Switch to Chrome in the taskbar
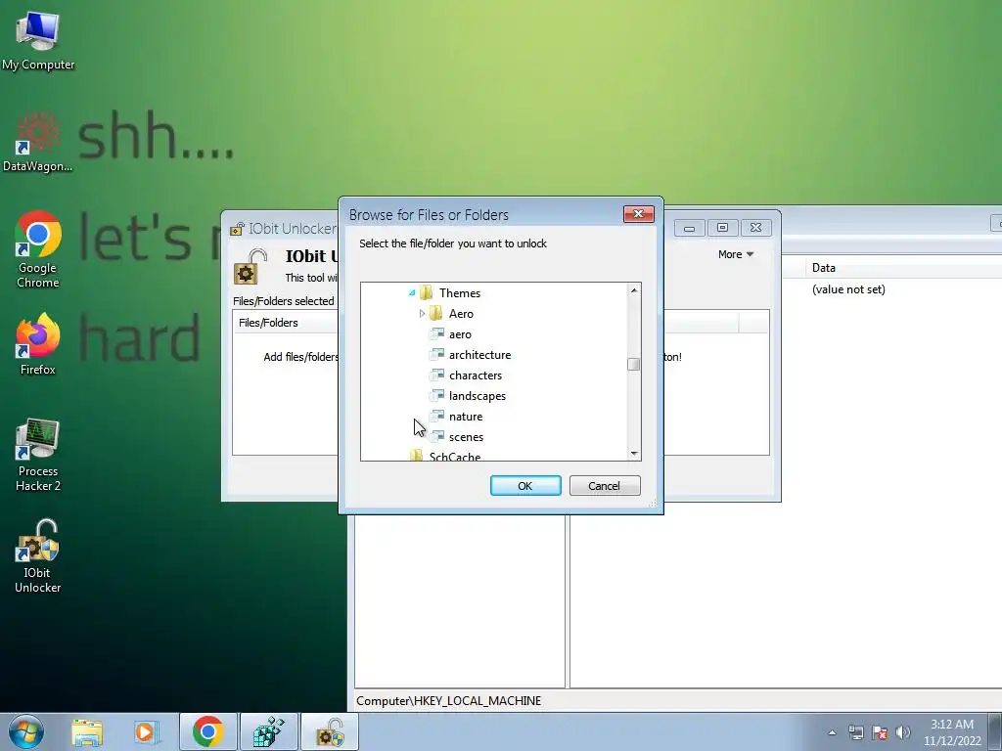1002x751 pixels. click(208, 731)
